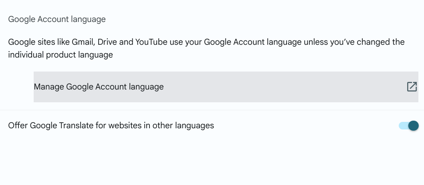Image resolution: width=424 pixels, height=185 pixels.
Task: Click the divider line above the Translate setting
Action: [x=212, y=110]
